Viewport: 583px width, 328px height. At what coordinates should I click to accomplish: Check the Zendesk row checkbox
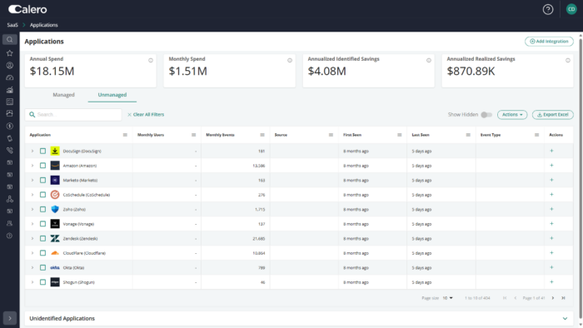pos(42,238)
